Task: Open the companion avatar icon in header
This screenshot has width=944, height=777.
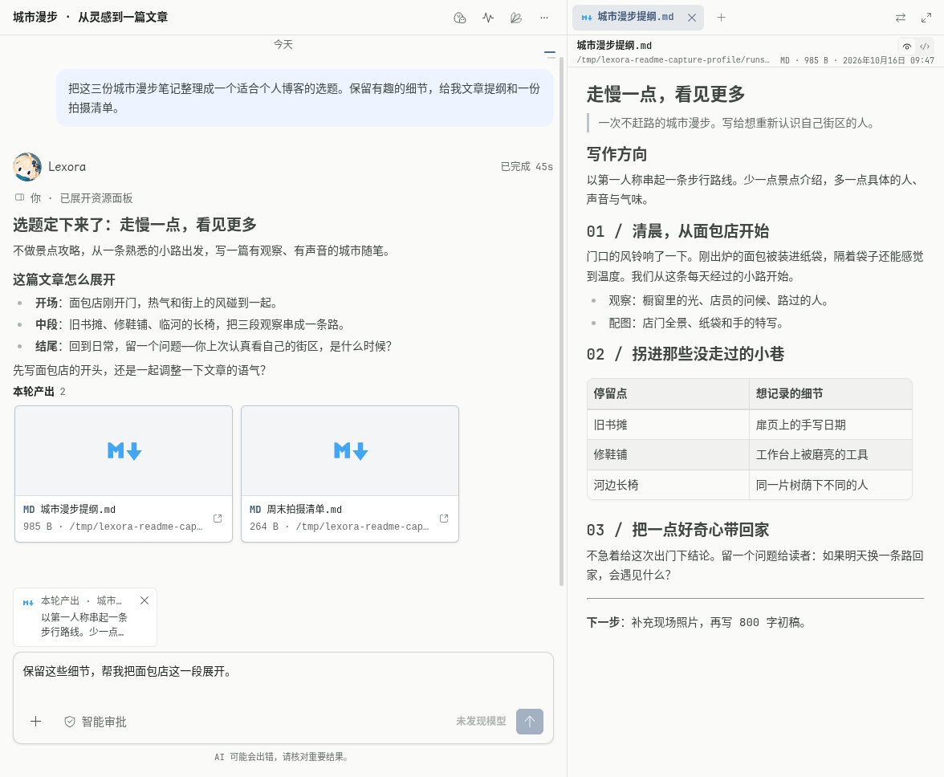Action: [460, 18]
